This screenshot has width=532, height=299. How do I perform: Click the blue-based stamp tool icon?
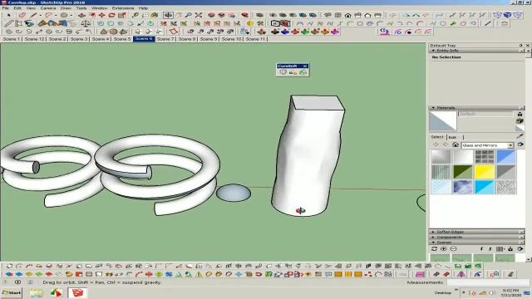click(285, 32)
